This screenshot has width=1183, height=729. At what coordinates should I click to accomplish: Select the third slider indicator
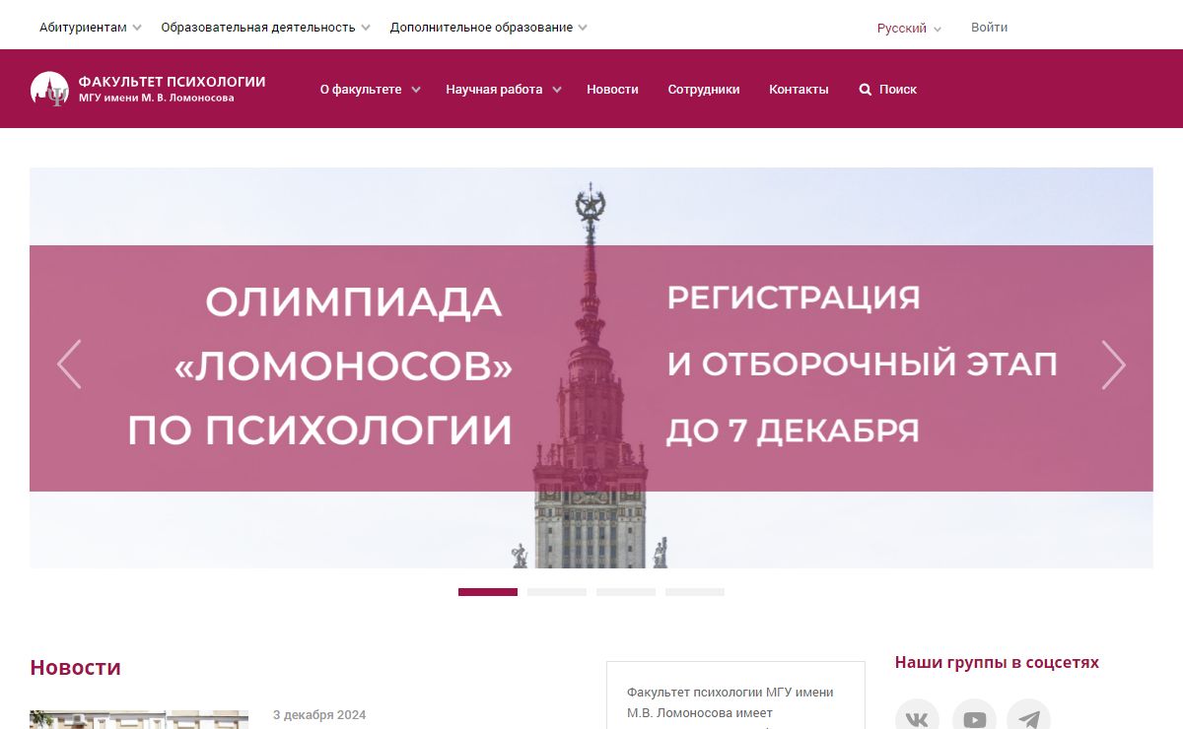point(626,592)
